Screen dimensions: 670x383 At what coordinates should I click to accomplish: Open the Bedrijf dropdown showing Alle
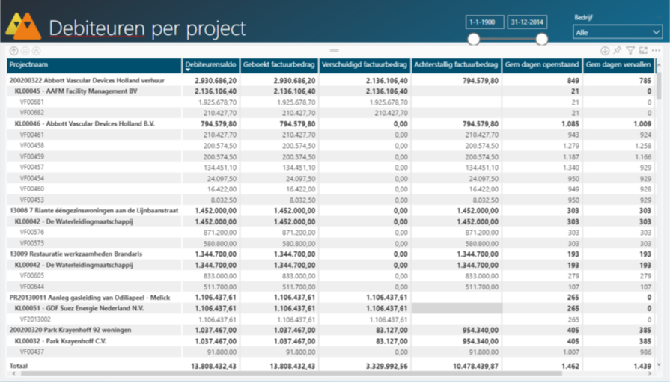point(618,32)
